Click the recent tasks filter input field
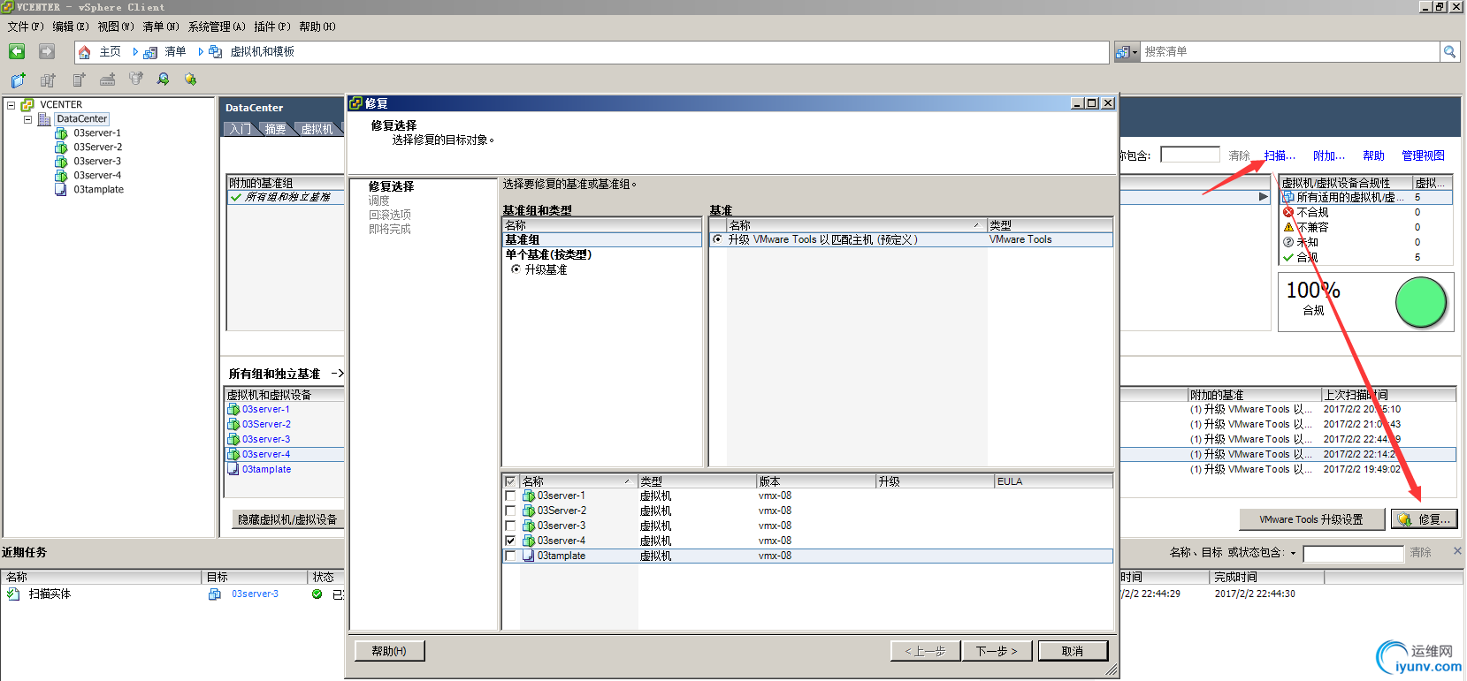The image size is (1467, 681). click(1354, 554)
